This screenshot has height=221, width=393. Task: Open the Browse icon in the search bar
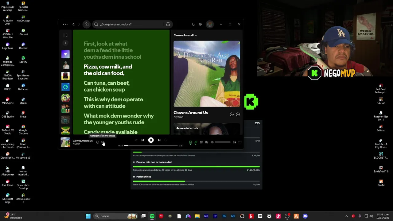(168, 24)
